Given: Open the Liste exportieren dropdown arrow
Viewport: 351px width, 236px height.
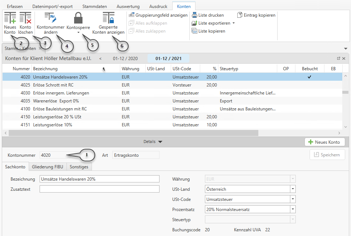Looking at the screenshot, I should (234, 23).
